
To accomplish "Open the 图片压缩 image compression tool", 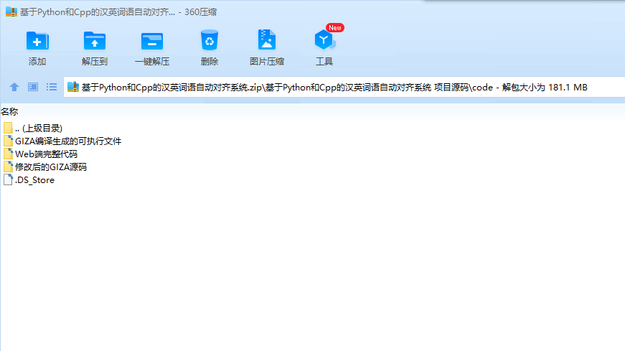I will 267,39.
